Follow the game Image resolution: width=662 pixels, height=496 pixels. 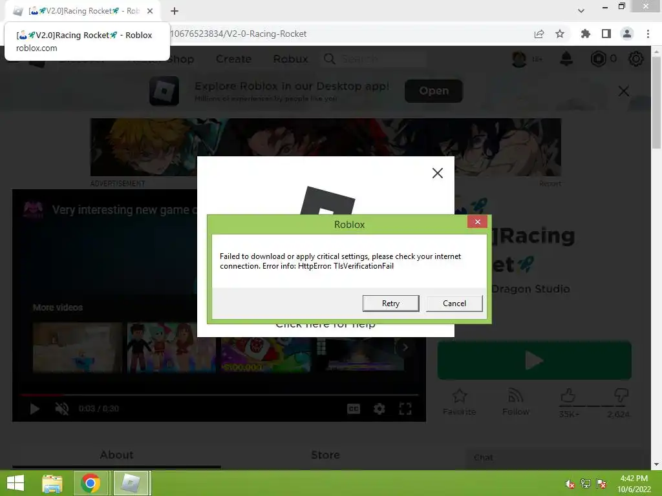pos(515,402)
